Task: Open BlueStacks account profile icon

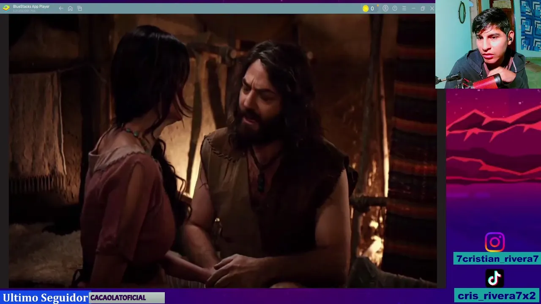Action: tap(385, 8)
